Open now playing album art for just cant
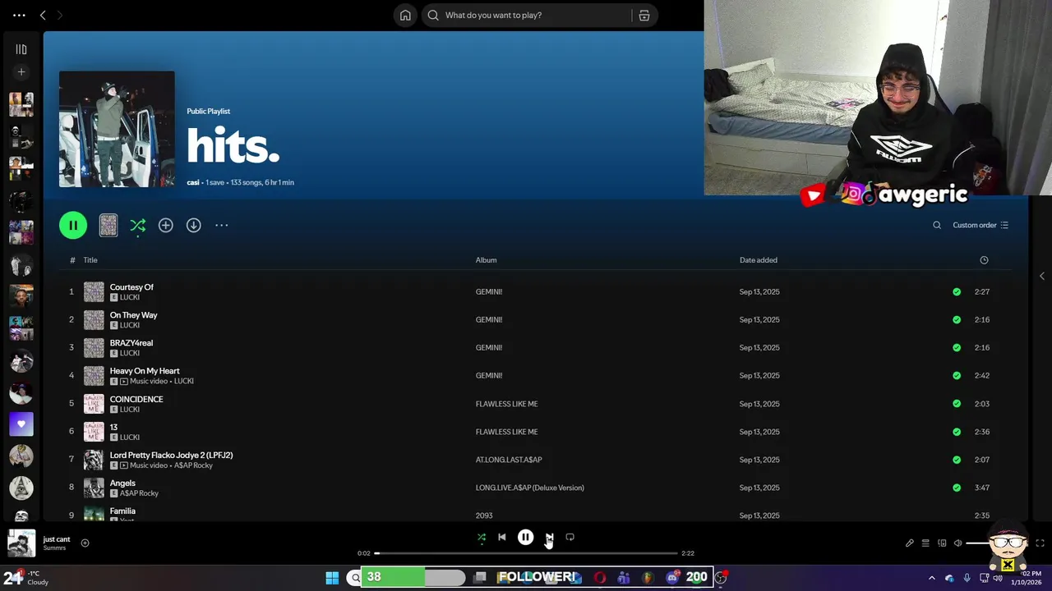 pyautogui.click(x=21, y=543)
